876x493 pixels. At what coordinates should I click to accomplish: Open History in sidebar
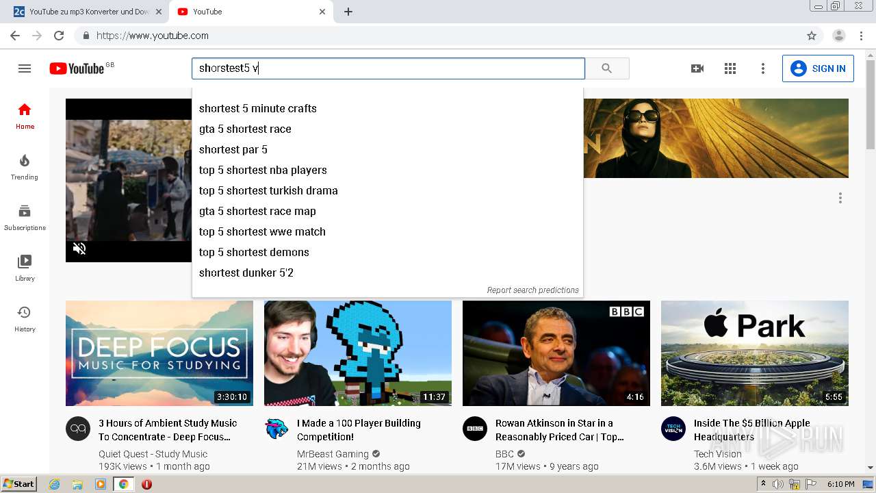coord(25,318)
